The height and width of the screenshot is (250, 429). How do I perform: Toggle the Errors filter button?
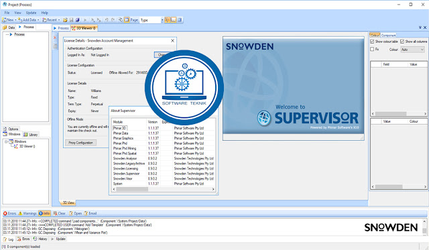pyautogui.click(x=10, y=213)
